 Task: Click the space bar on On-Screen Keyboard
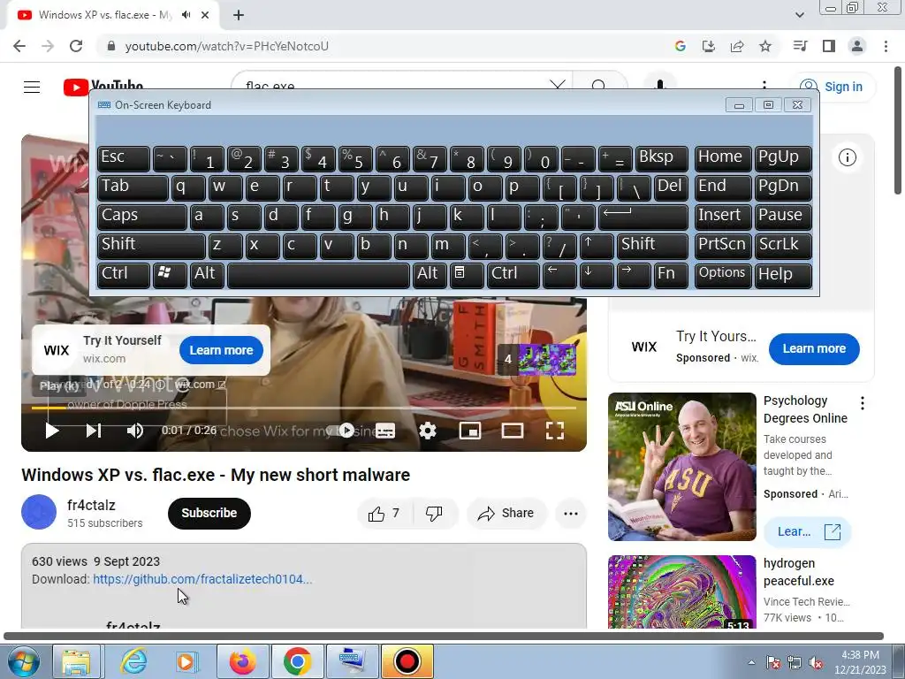click(x=318, y=274)
